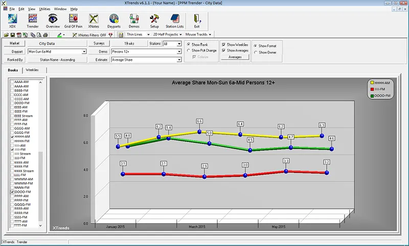Screen dimensions: 409x246
Task: Click the Trender toolbar icon
Action: pyautogui.click(x=32, y=20)
